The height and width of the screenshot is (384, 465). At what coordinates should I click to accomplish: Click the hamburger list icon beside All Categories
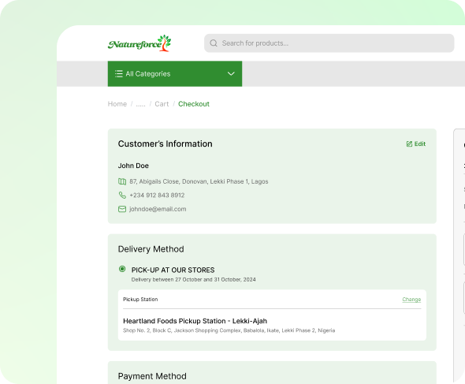tap(119, 74)
